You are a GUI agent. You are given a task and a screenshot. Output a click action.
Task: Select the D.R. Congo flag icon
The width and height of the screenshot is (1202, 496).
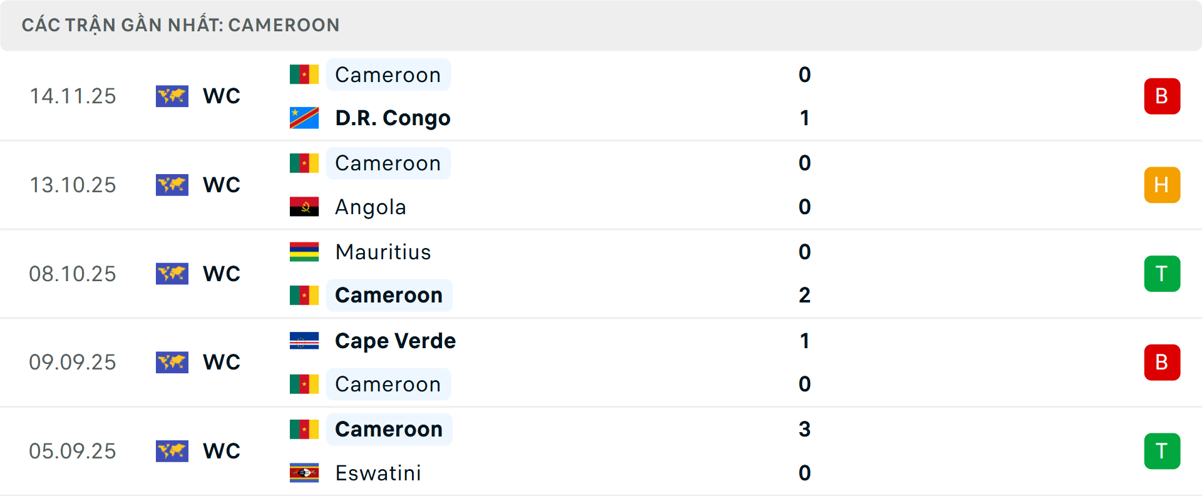coord(303,117)
